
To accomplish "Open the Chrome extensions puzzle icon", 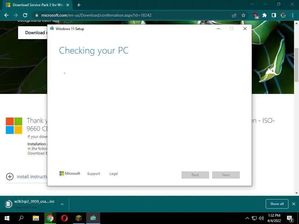I will 265,15.
